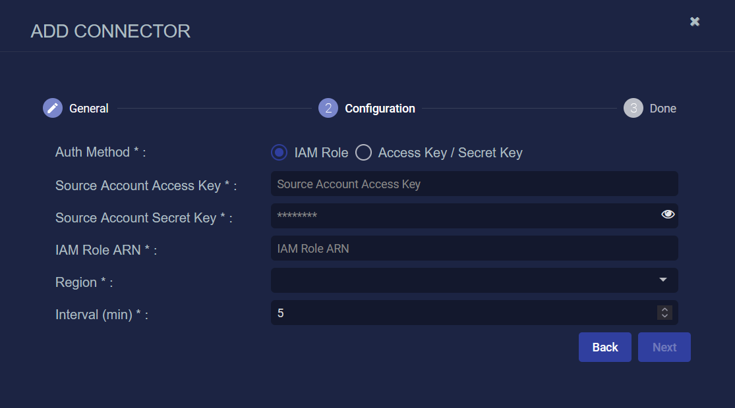The width and height of the screenshot is (735, 408).
Task: Click the Next button
Action: [664, 347]
